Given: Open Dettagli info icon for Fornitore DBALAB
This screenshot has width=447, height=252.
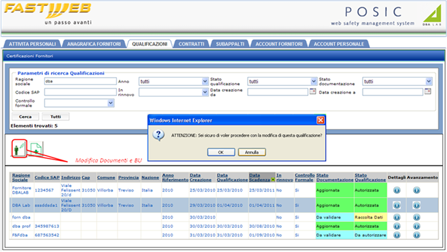Looking at the screenshot, I should coord(397,190).
